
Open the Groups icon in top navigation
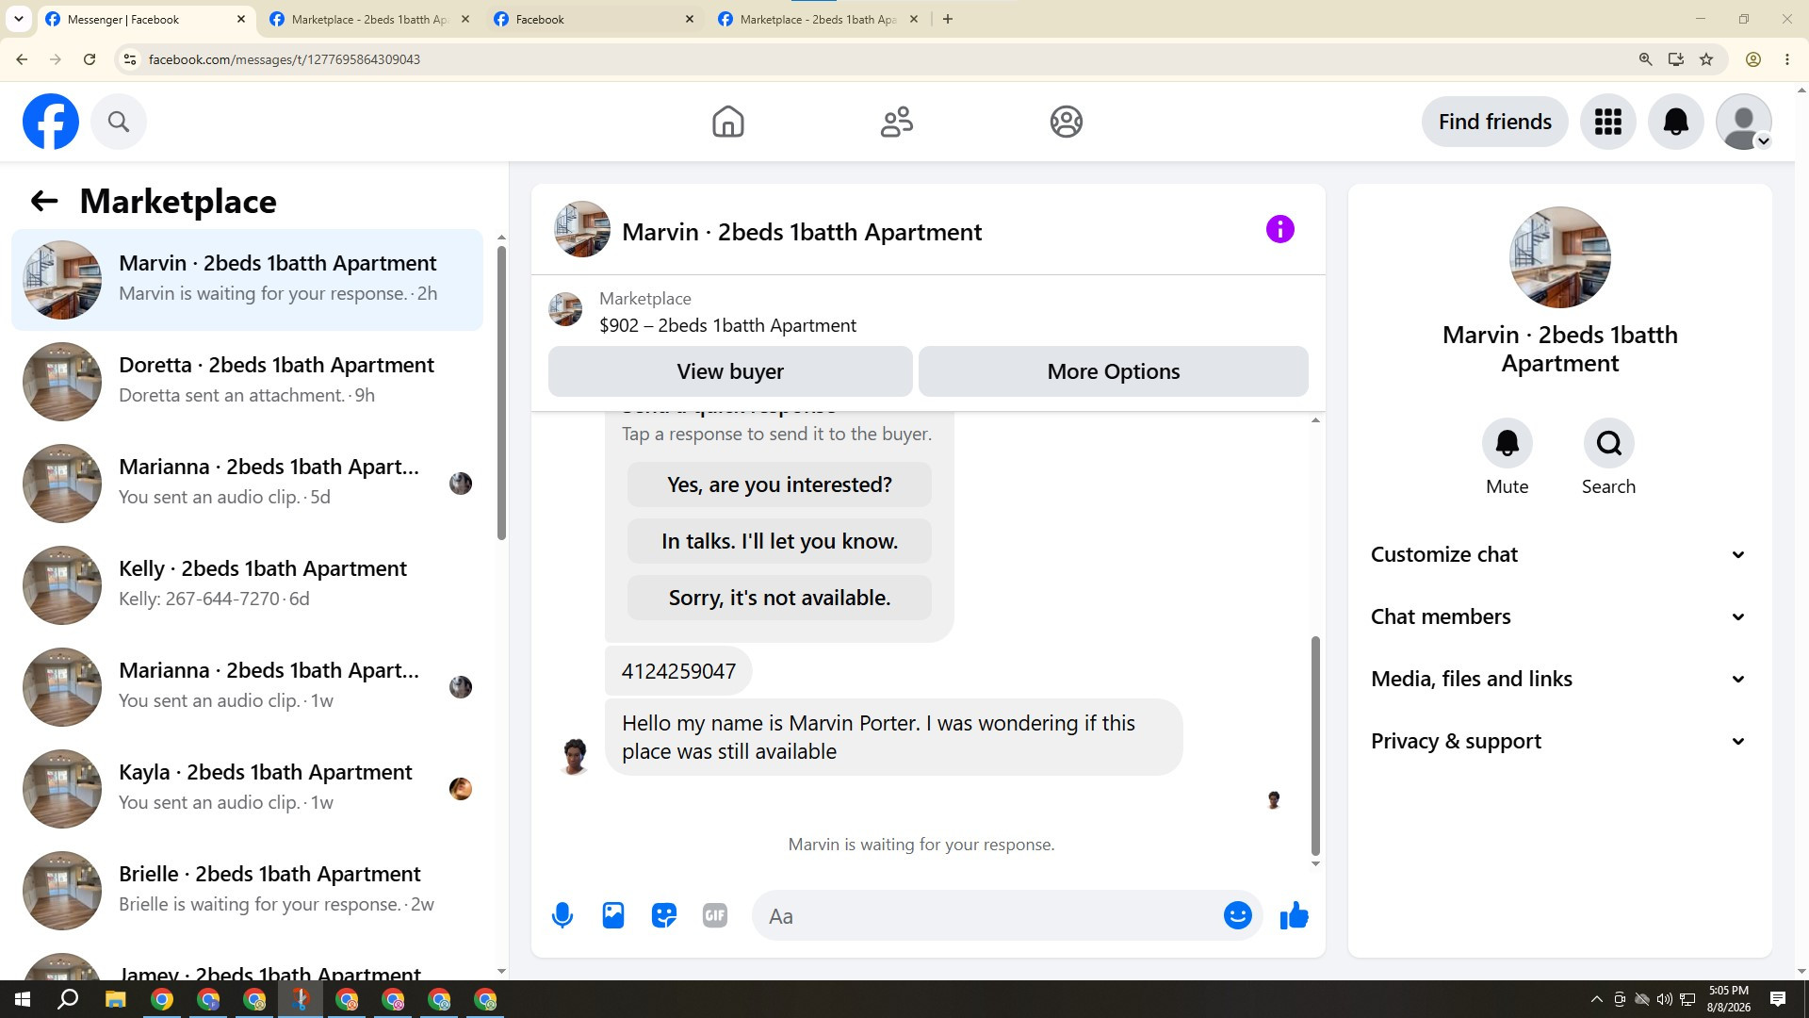1066,122
